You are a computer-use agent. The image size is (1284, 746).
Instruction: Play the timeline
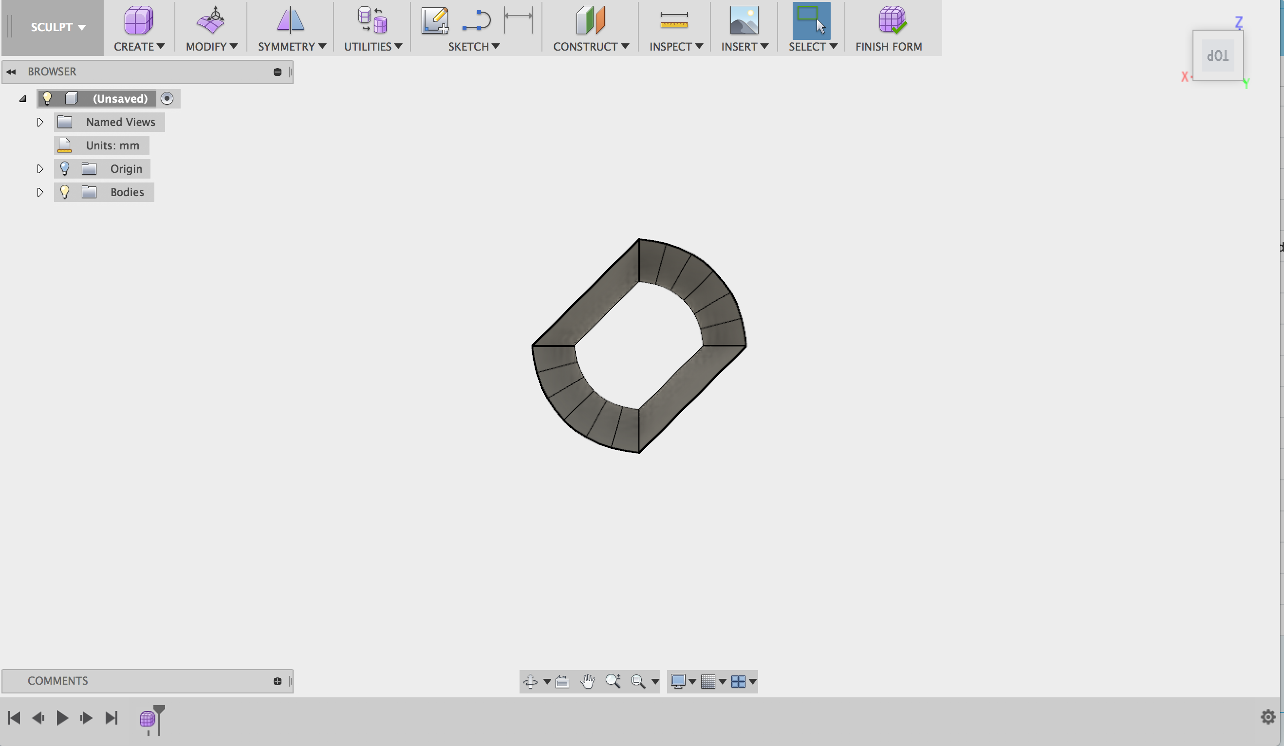coord(62,717)
